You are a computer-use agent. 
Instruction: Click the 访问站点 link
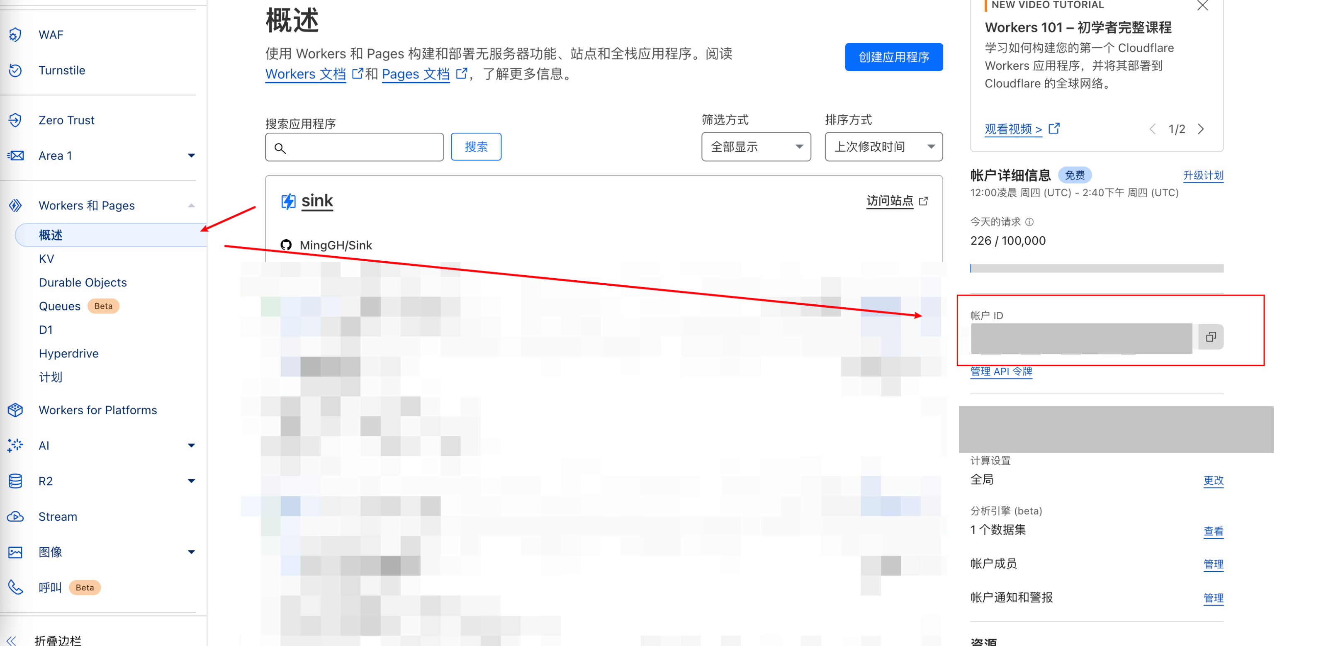[x=890, y=201]
